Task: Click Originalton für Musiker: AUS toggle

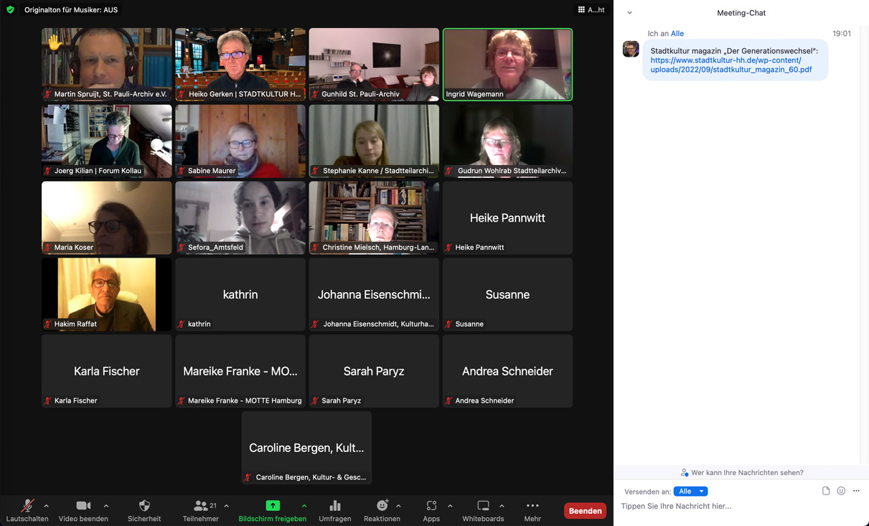Action: coord(71,10)
